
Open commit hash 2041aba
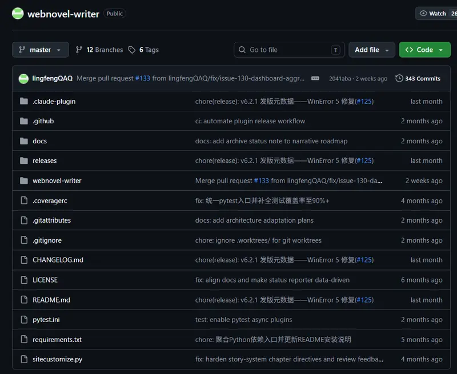click(x=340, y=79)
